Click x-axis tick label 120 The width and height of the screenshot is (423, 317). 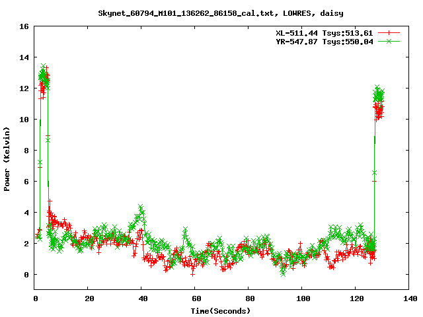tap(357, 299)
